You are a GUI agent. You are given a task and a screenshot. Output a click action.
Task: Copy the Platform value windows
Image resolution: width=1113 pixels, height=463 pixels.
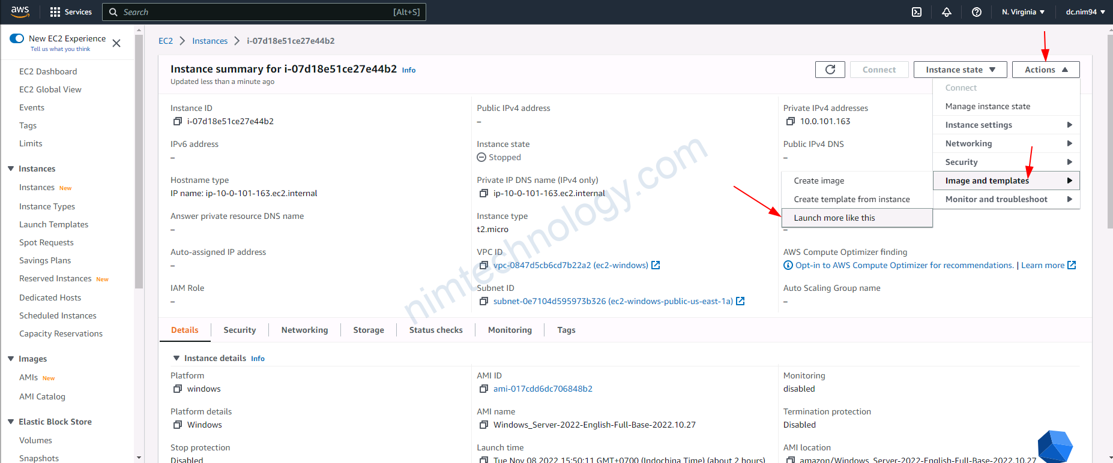point(178,389)
